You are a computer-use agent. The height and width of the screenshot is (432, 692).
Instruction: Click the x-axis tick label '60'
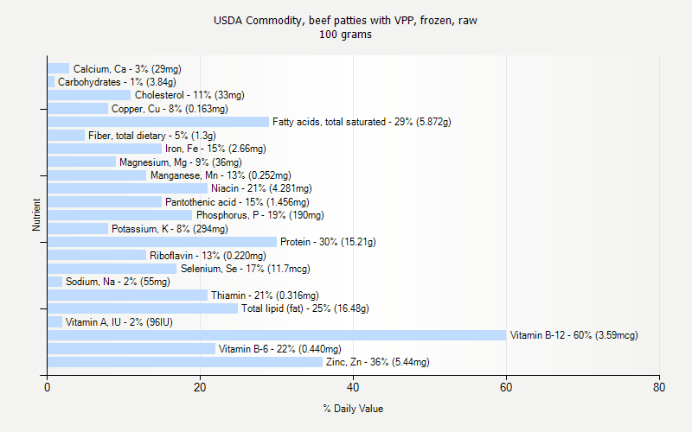point(506,387)
